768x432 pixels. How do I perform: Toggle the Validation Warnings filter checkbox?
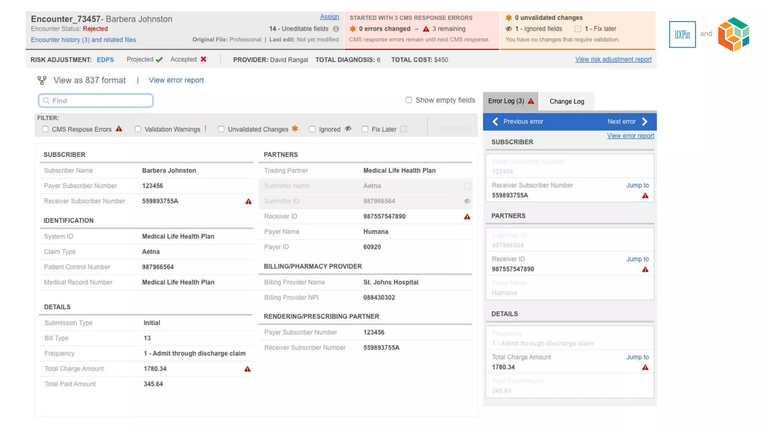click(138, 129)
